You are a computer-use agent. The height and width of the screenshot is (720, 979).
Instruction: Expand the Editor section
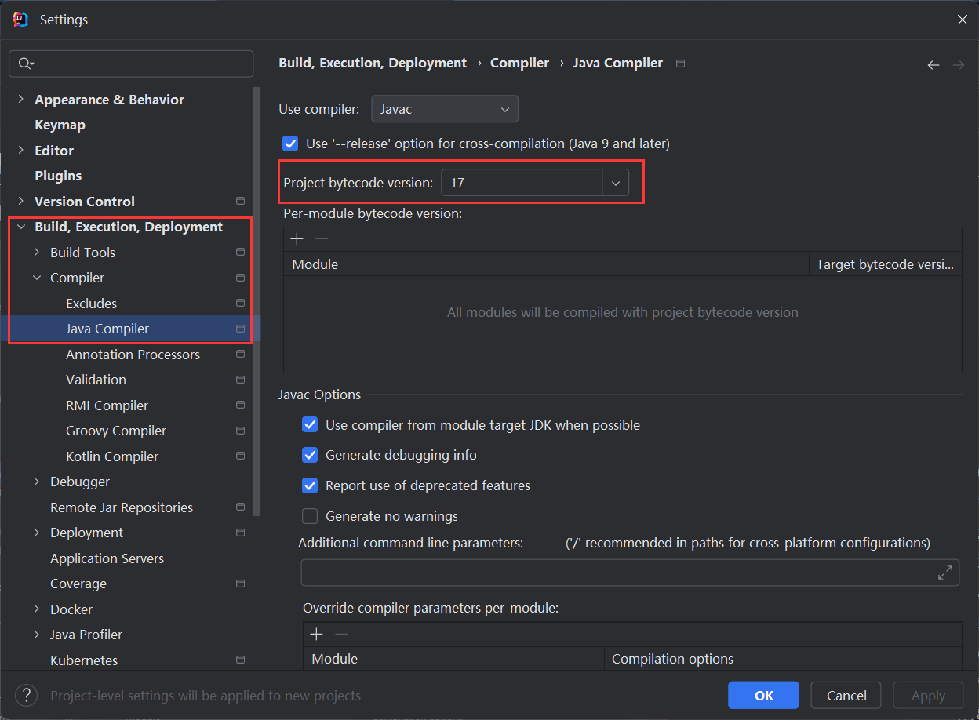click(21, 151)
